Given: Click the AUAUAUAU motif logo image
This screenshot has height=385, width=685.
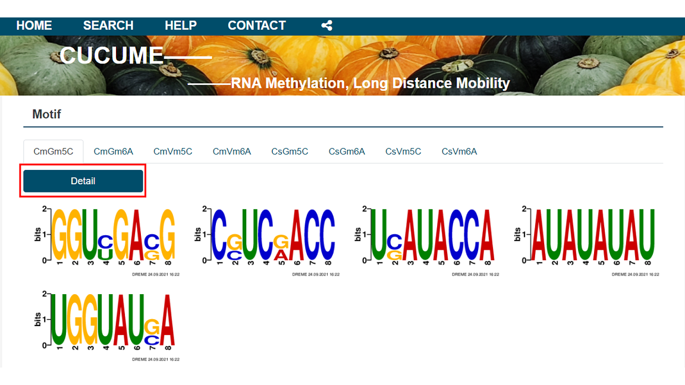Looking at the screenshot, I should pyautogui.click(x=586, y=241).
